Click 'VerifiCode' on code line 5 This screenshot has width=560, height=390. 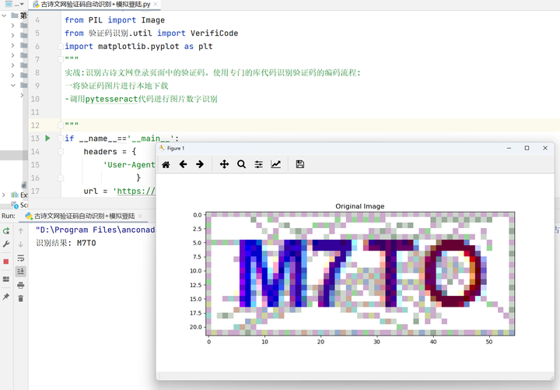(215, 33)
